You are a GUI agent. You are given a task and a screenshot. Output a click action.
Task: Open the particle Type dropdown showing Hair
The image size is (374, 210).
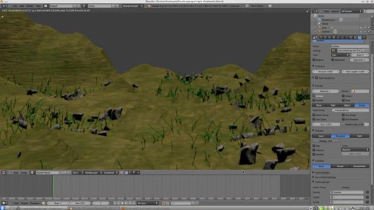point(340,55)
